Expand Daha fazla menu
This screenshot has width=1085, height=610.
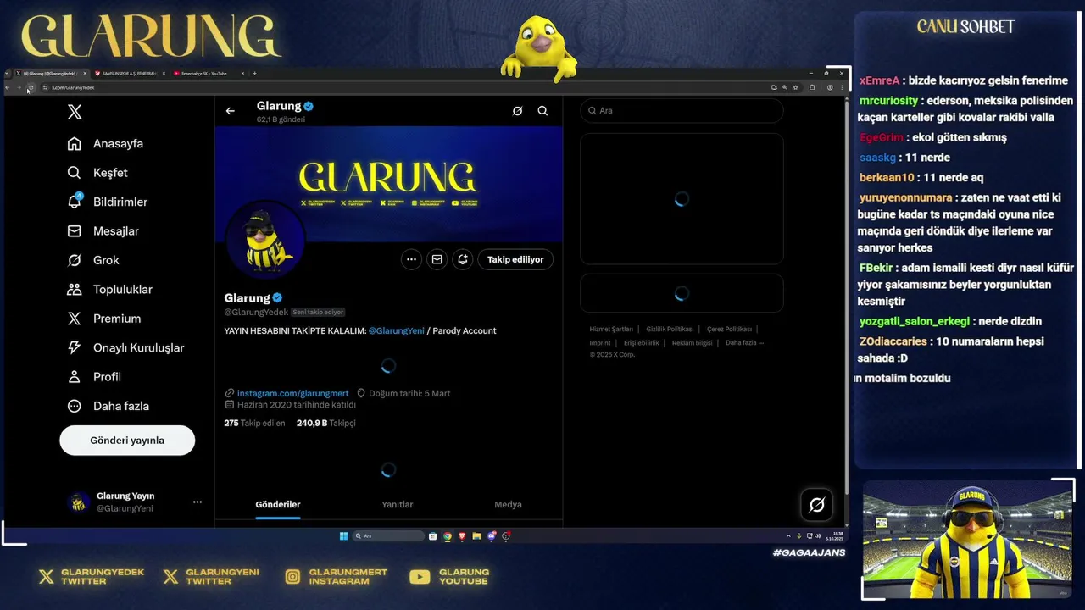point(108,406)
